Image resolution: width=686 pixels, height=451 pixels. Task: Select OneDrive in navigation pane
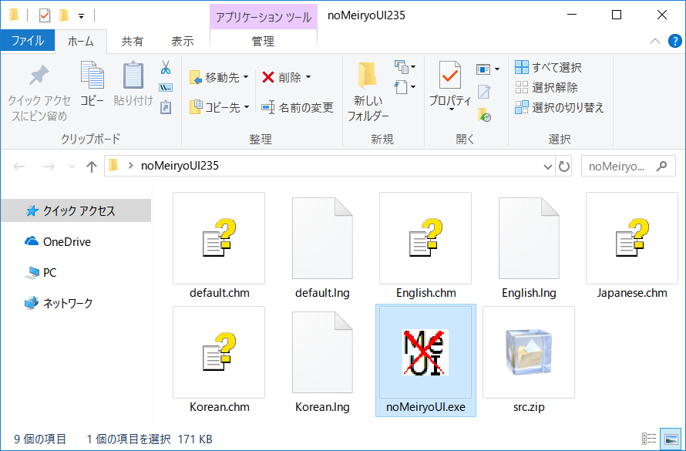(66, 241)
